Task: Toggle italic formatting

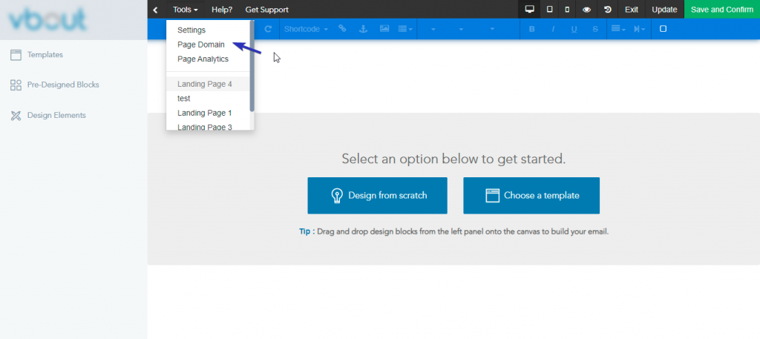Action: point(553,29)
